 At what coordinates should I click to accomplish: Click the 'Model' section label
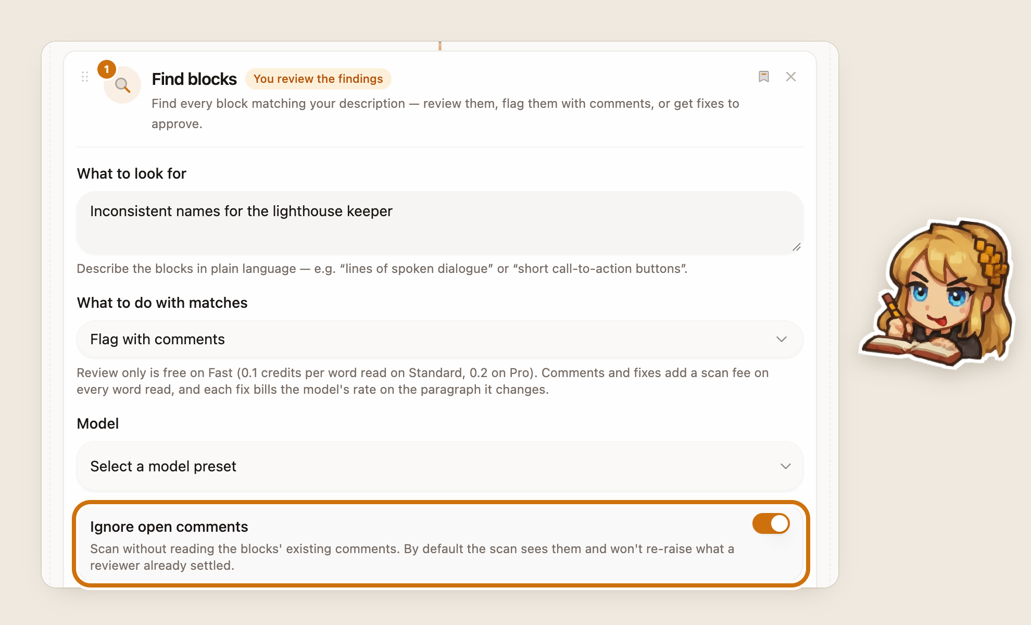(x=98, y=423)
